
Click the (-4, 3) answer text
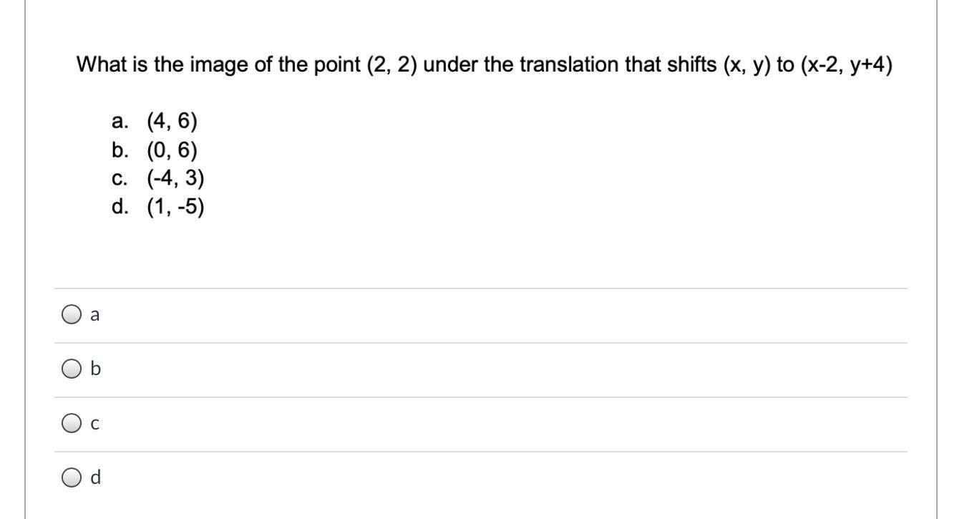coord(175,179)
